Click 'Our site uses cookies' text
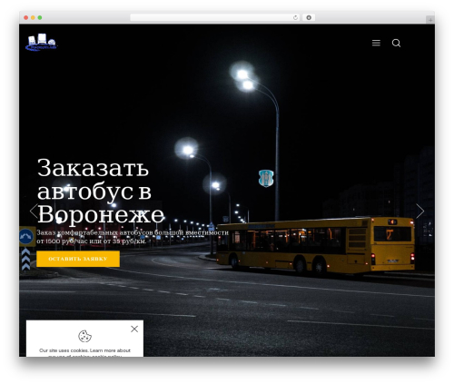 tap(64, 350)
